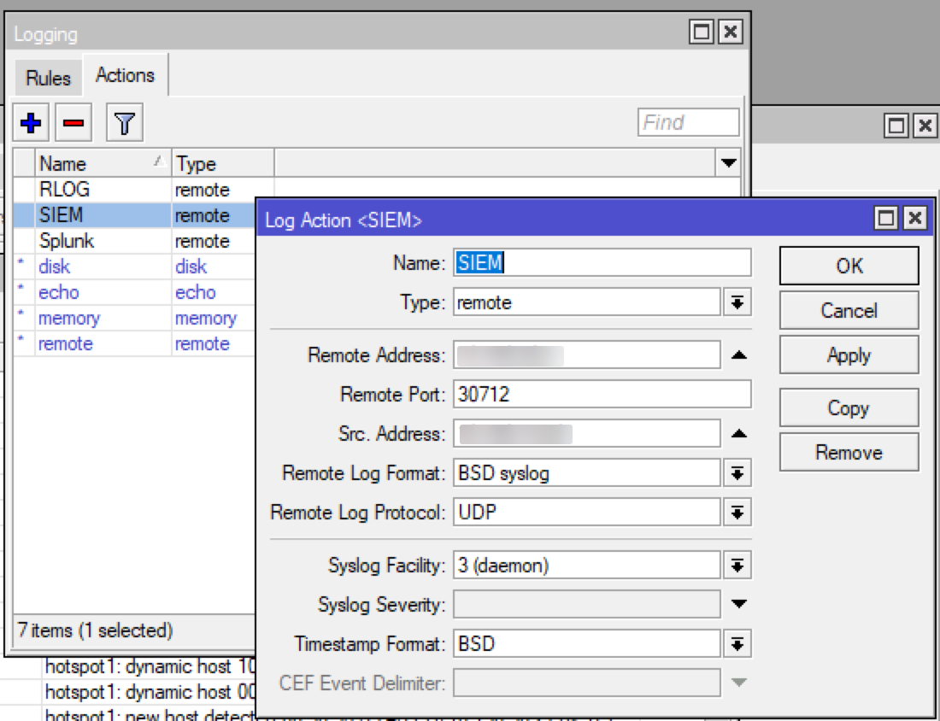Open the Type dropdown
Viewport: 940px width, 721px height.
[x=737, y=302]
